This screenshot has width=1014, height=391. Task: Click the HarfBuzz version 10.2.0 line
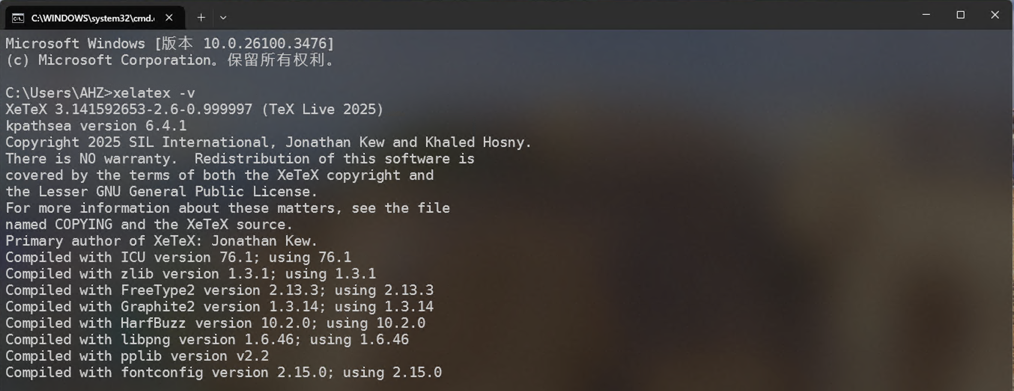[215, 323]
